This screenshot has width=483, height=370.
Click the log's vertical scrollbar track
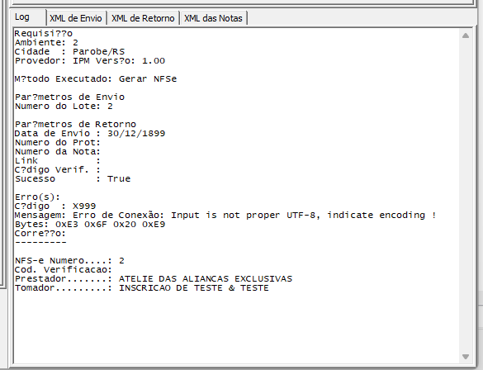[x=466, y=197]
